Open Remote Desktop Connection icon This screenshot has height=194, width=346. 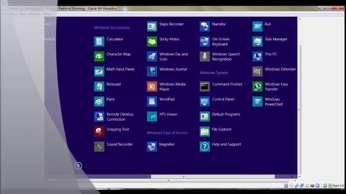coord(99,116)
